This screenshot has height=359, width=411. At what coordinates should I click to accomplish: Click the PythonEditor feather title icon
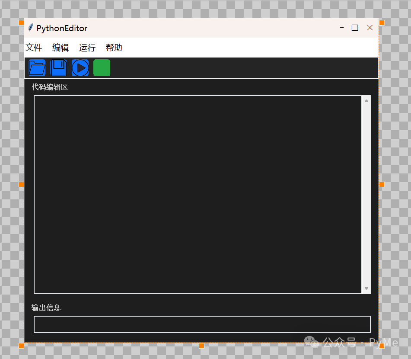click(x=31, y=28)
